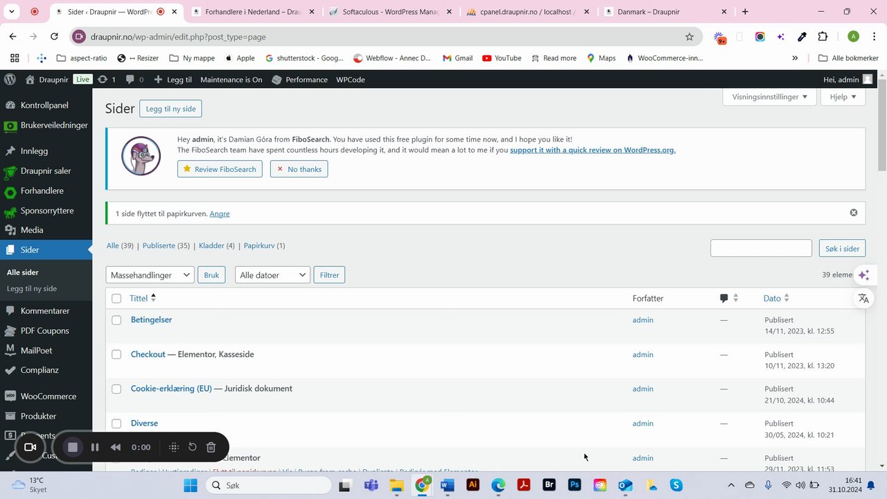This screenshot has height=499, width=887.
Task: Click Review FiboSearch button
Action: pyautogui.click(x=220, y=169)
